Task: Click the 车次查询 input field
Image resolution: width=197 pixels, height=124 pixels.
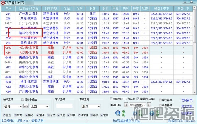Action: tap(64, 106)
